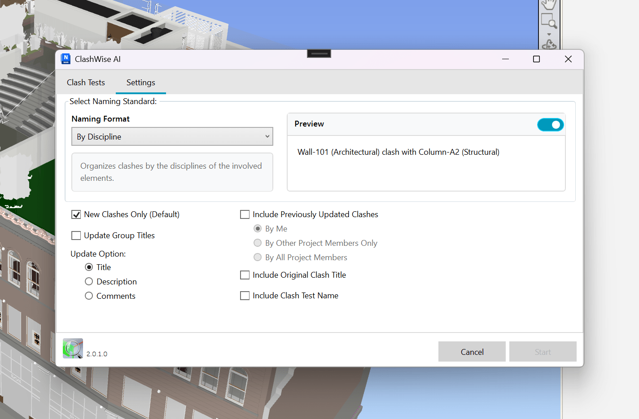Minimize the ClashWise AI window
The height and width of the screenshot is (419, 639).
[x=505, y=59]
